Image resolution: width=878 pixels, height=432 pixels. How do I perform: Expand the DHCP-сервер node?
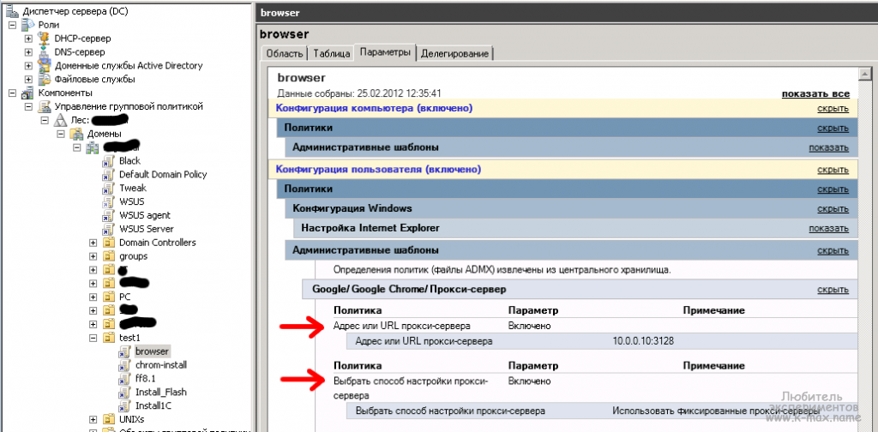pos(28,39)
